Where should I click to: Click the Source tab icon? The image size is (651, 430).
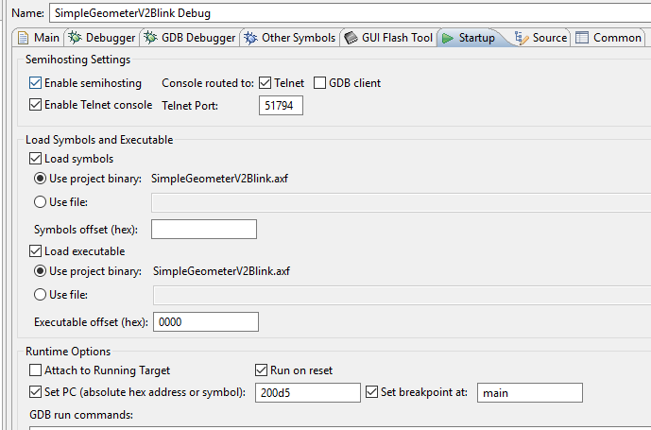pyautogui.click(x=523, y=38)
